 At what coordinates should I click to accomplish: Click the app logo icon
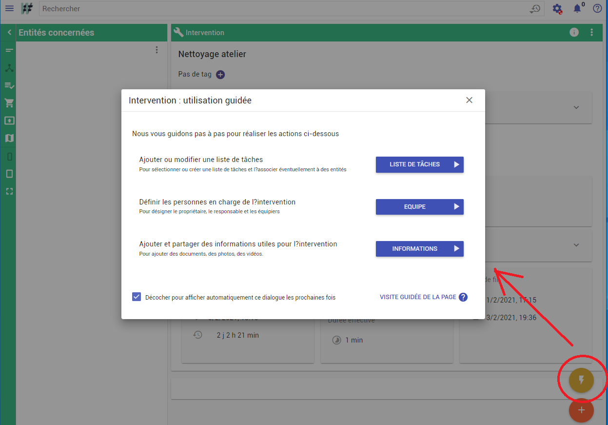tap(26, 8)
